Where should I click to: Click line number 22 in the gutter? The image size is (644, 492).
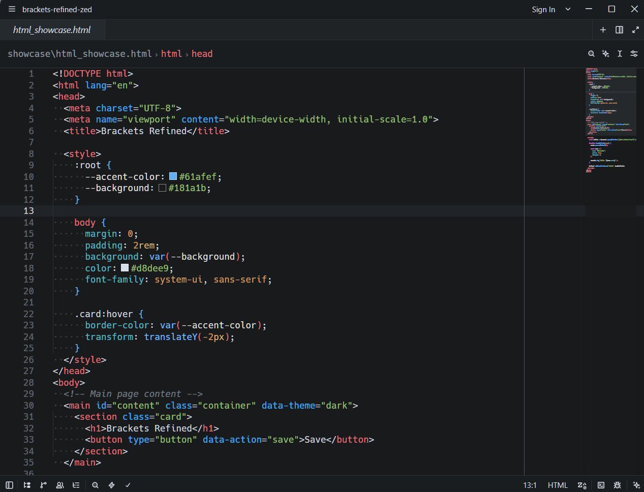click(x=28, y=314)
